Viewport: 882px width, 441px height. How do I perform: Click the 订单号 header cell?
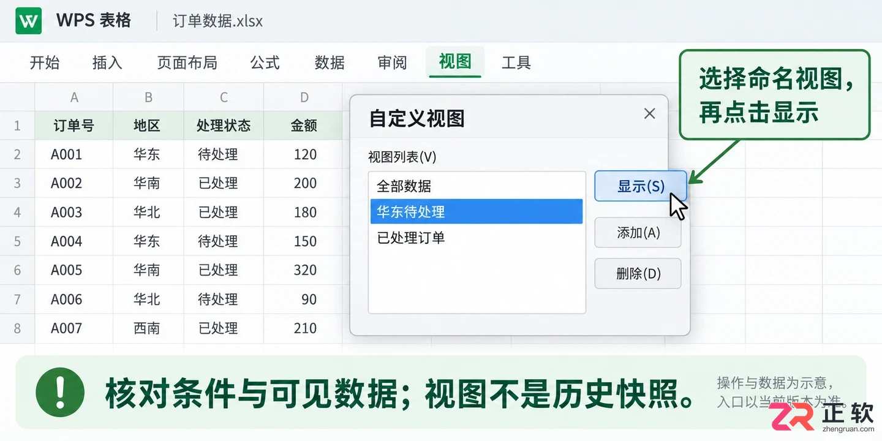[74, 126]
